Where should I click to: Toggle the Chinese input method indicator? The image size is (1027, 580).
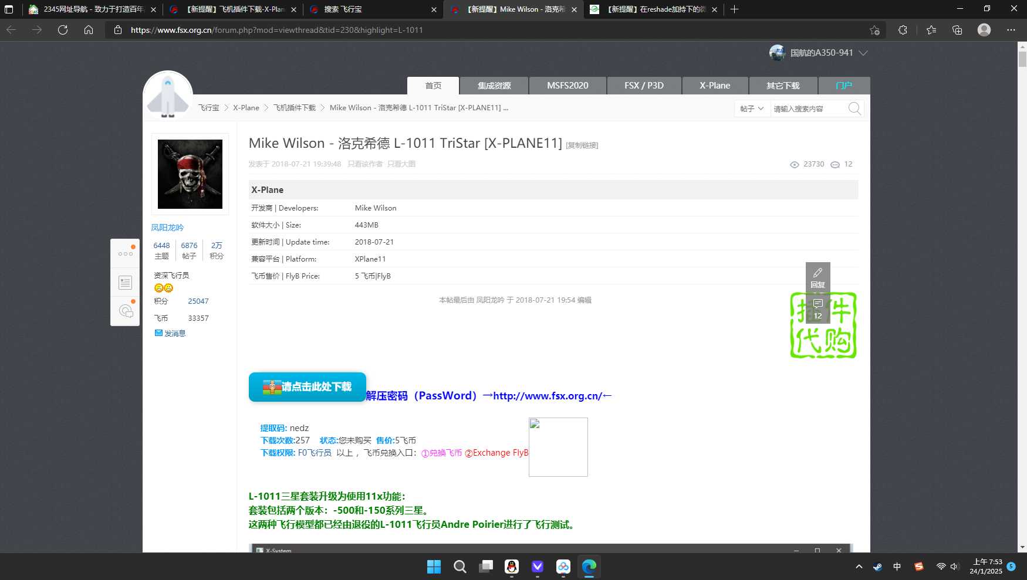(x=897, y=567)
